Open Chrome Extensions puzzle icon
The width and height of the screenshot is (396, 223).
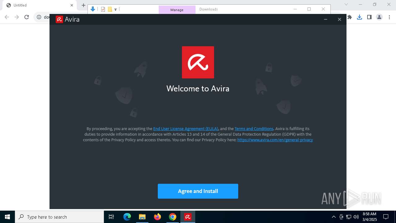[x=350, y=17]
